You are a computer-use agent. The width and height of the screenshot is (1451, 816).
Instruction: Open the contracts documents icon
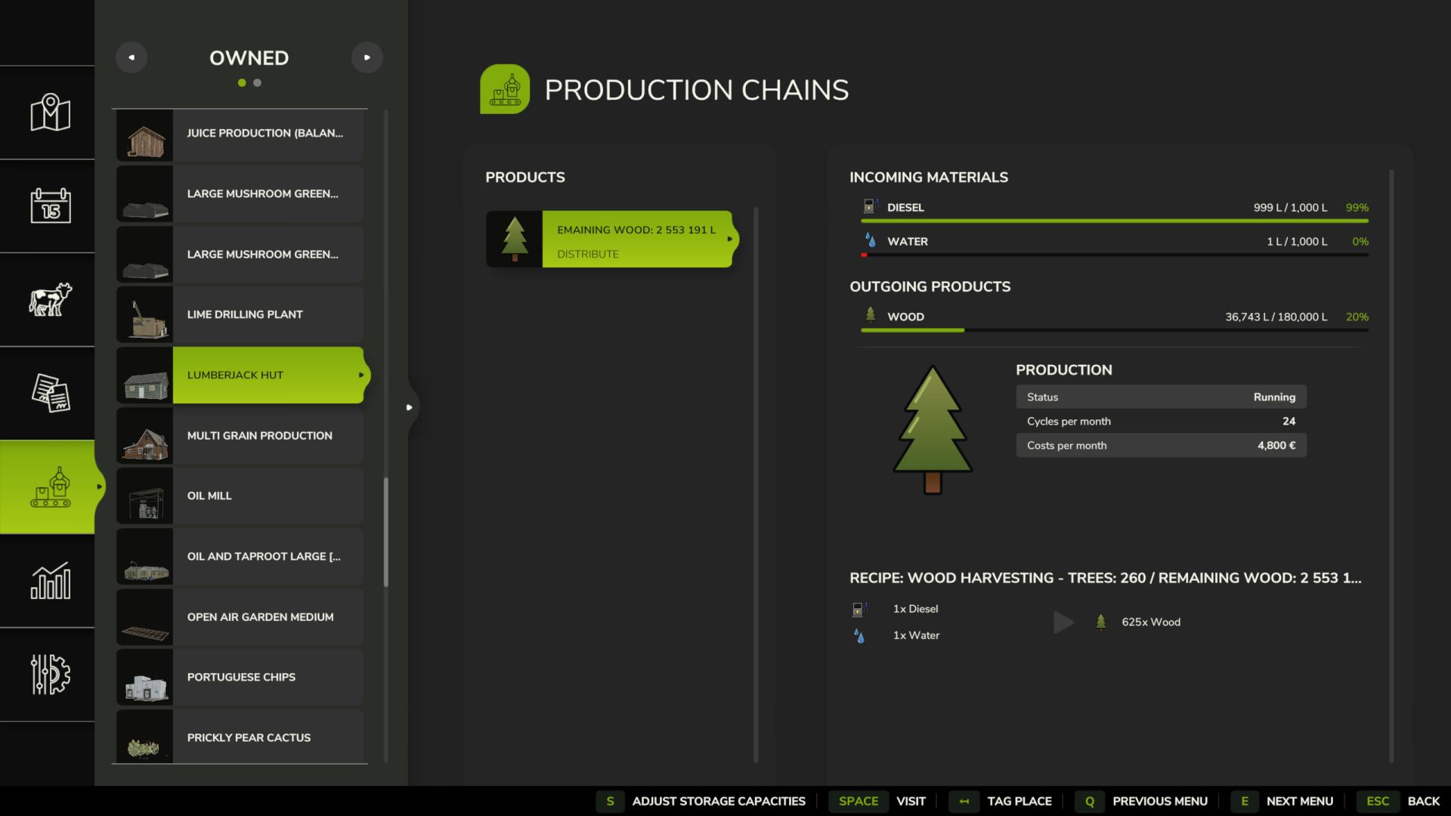pyautogui.click(x=50, y=393)
